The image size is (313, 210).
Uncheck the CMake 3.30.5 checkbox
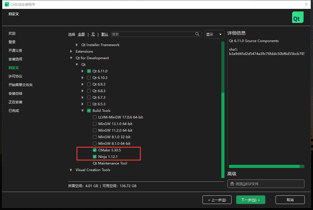95,150
